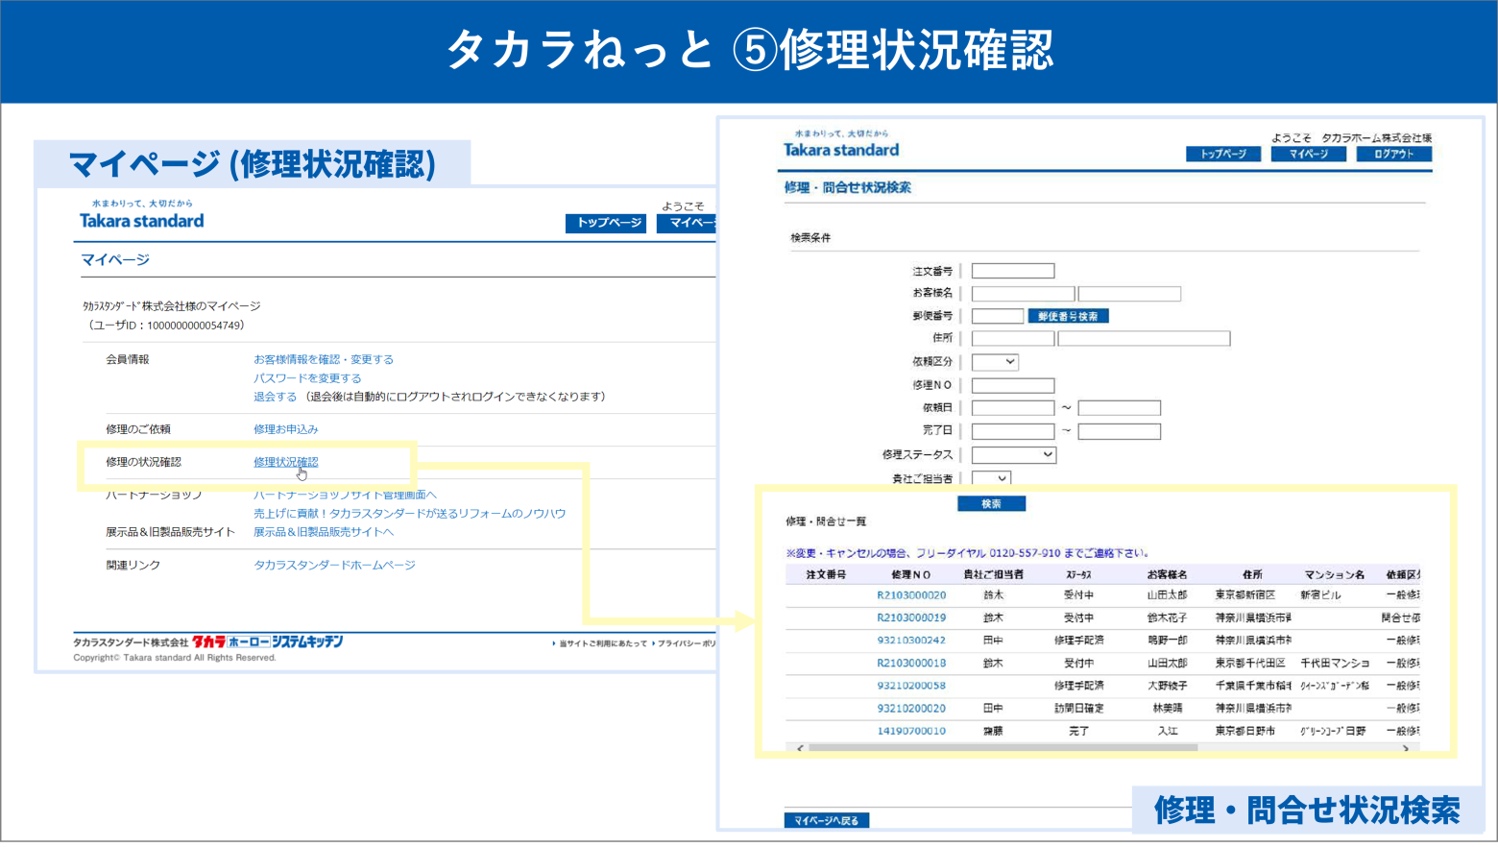The image size is (1498, 847).
Task: Click the second お客様名 input field
Action: [1129, 294]
